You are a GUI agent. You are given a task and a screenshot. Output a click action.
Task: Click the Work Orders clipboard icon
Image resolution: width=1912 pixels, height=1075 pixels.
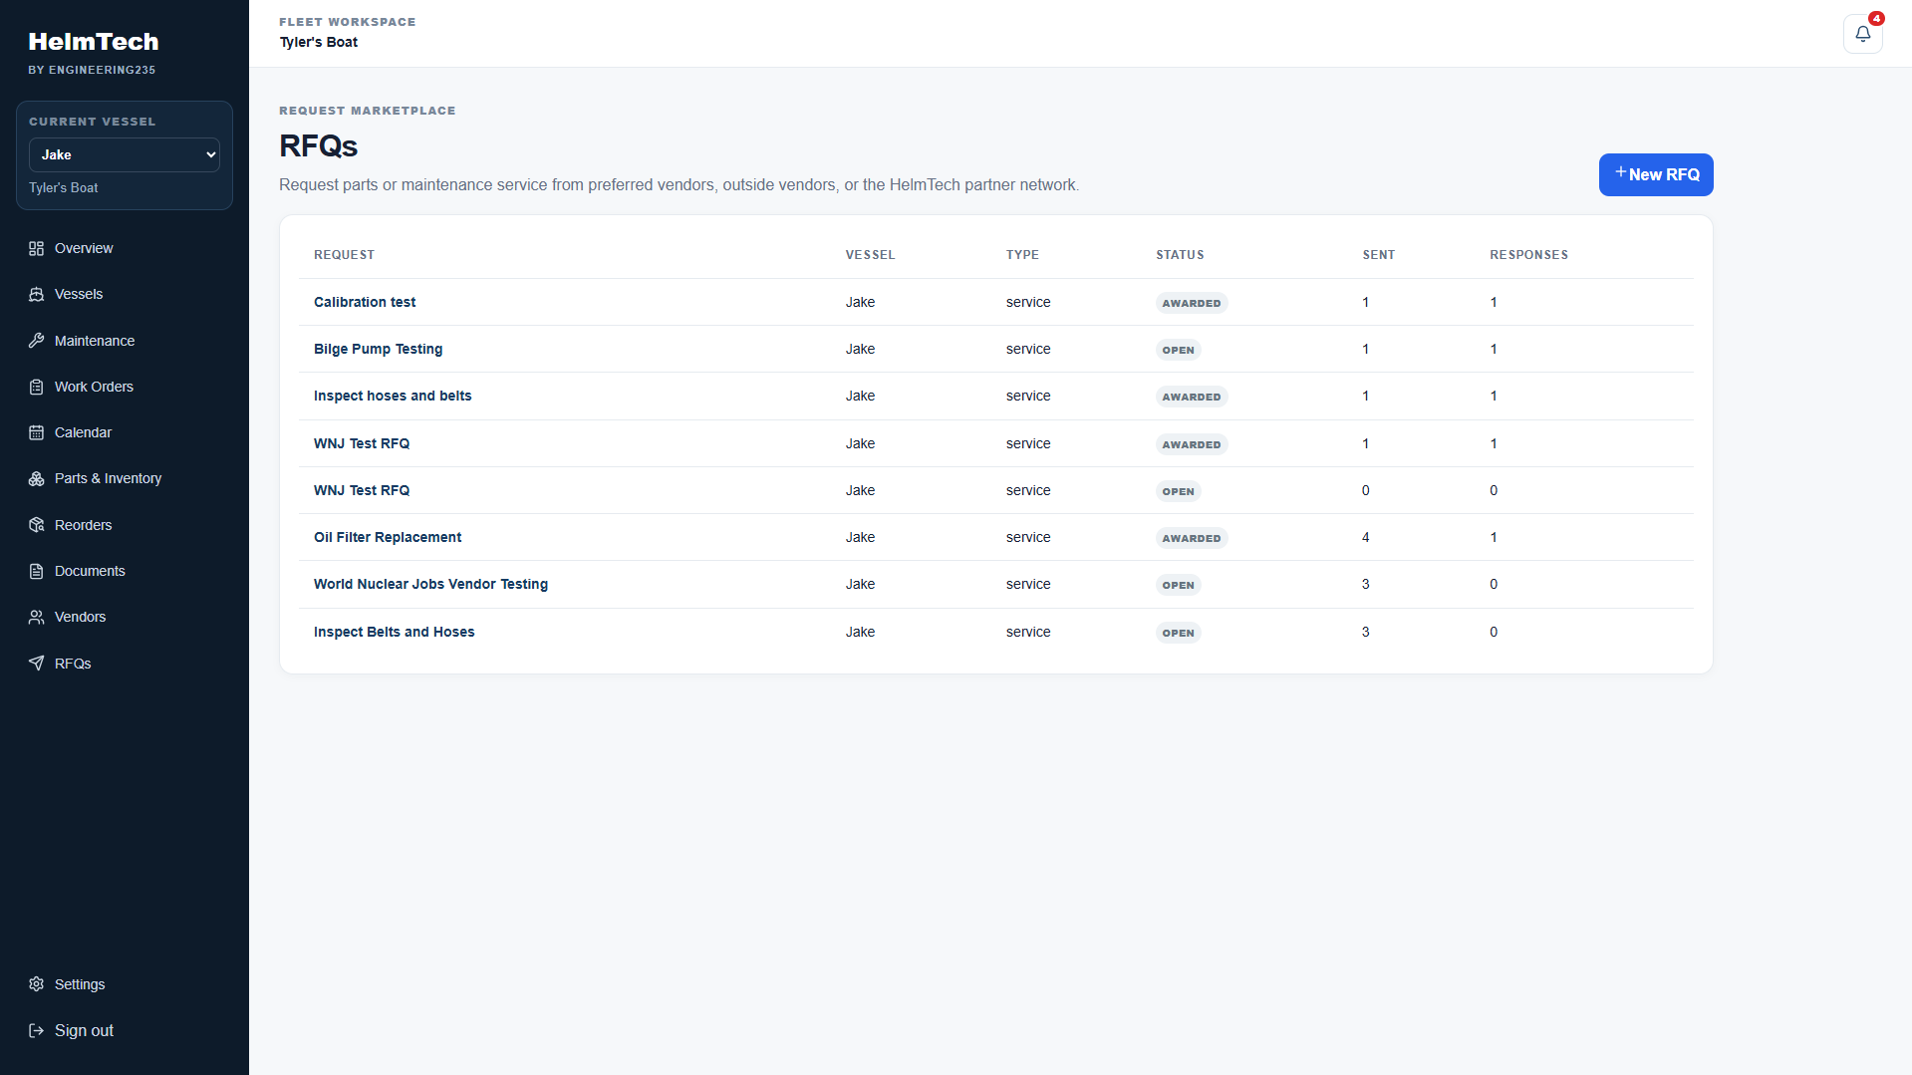coord(37,387)
